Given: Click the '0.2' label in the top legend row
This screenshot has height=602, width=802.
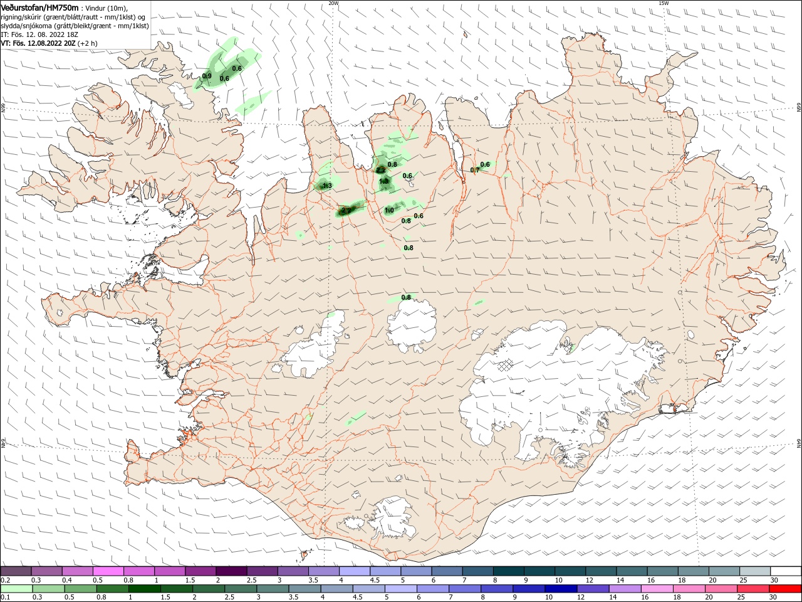Looking at the screenshot, I should click(5, 580).
